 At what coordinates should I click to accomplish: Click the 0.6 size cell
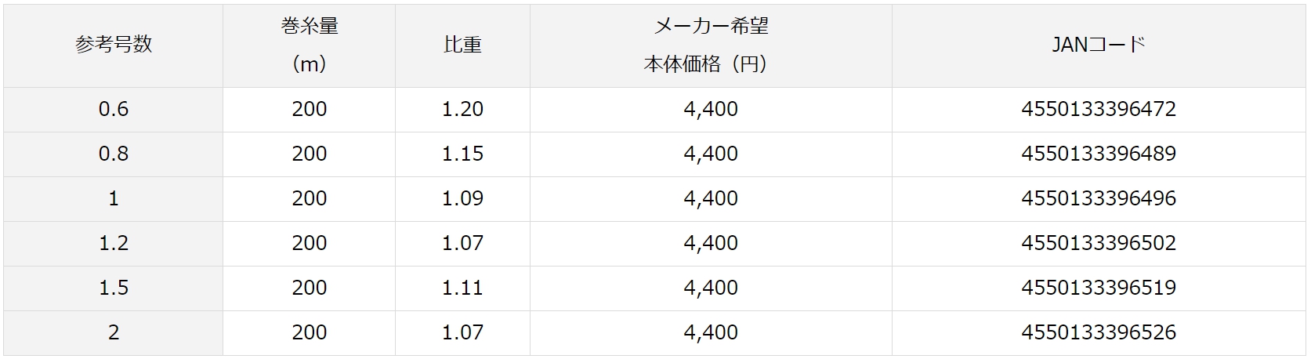tap(114, 109)
